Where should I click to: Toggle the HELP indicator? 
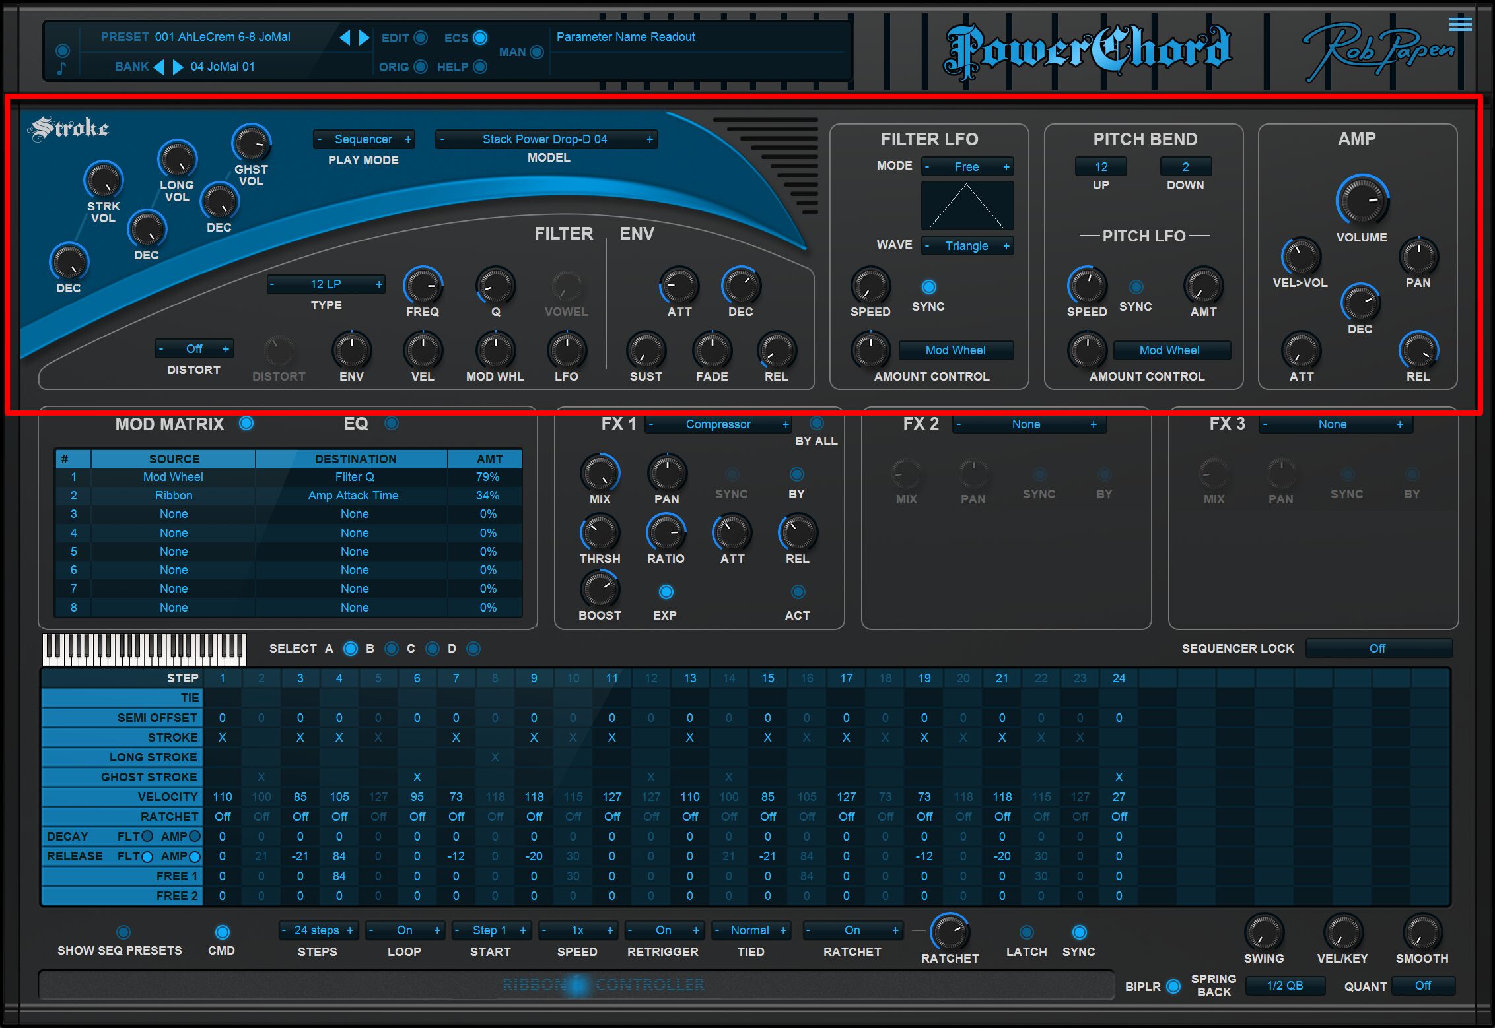(480, 67)
